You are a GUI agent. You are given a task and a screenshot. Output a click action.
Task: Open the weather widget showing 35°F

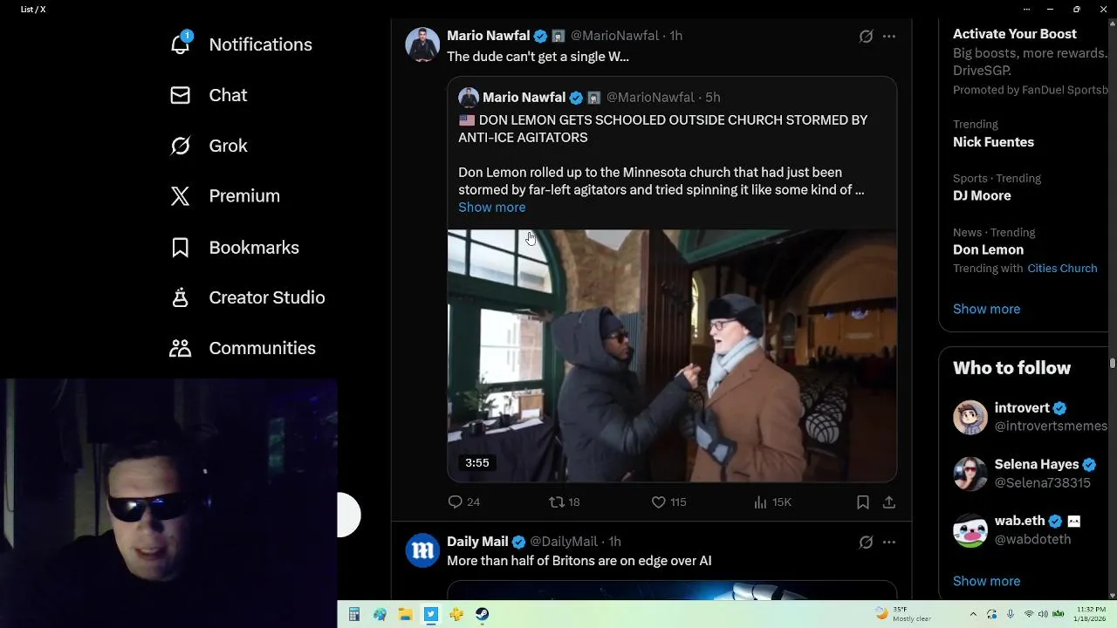pyautogui.click(x=904, y=614)
